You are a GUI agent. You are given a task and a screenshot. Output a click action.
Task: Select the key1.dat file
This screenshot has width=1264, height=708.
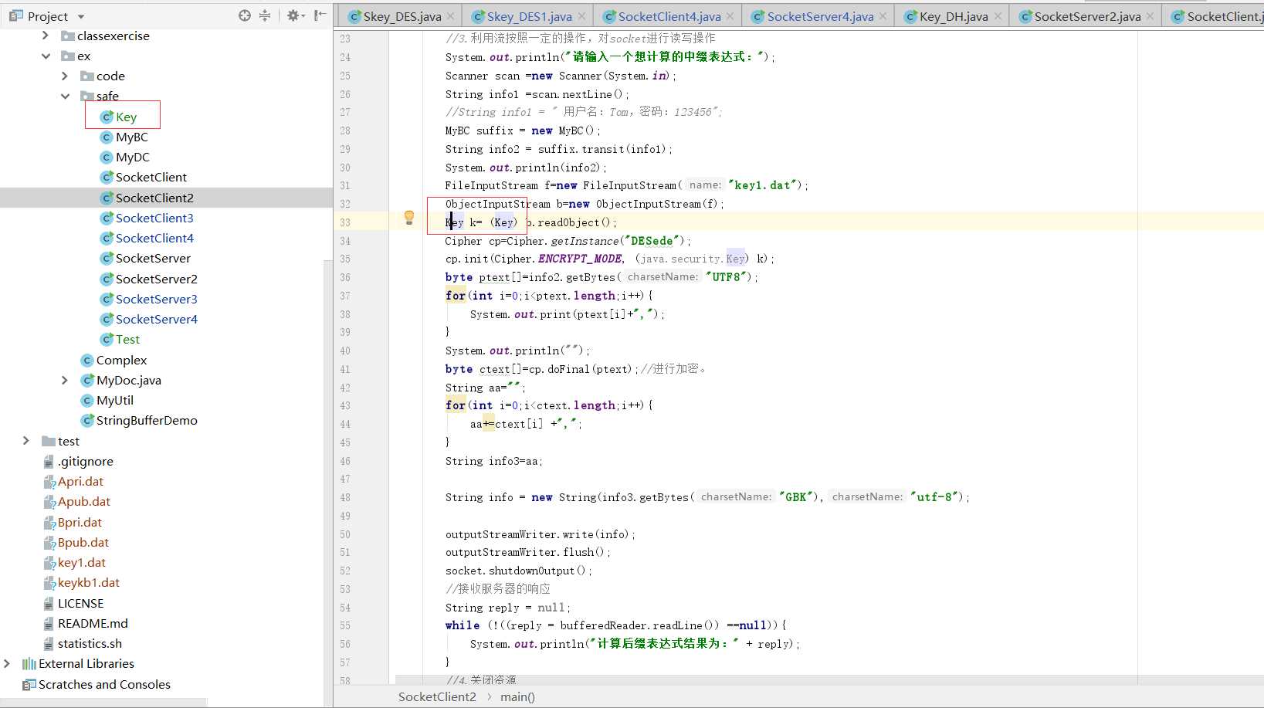point(81,562)
